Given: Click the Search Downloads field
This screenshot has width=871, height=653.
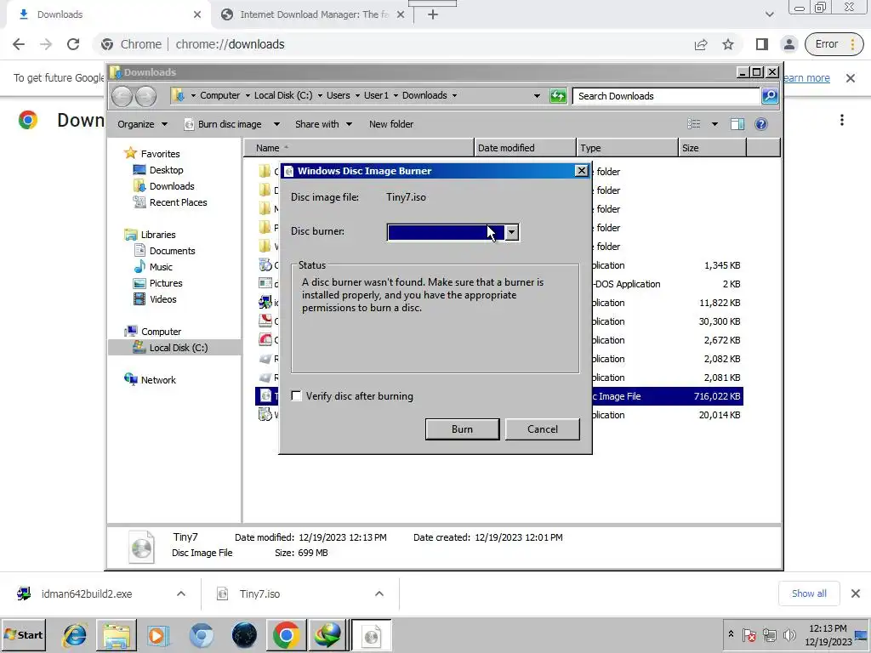Looking at the screenshot, I should coord(666,96).
